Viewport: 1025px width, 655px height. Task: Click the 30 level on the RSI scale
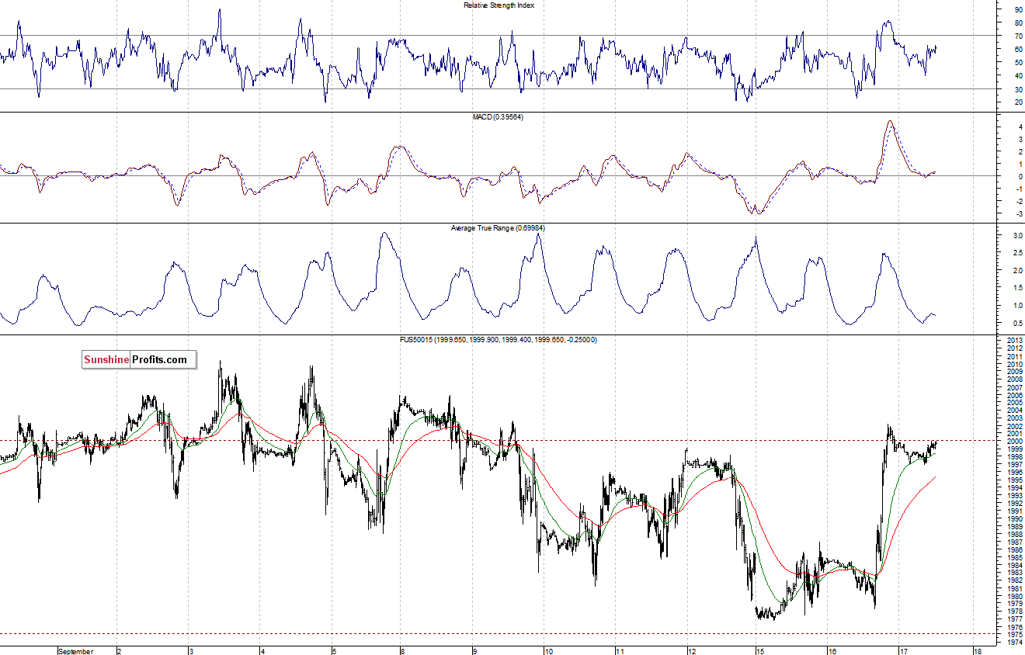pyautogui.click(x=1018, y=88)
